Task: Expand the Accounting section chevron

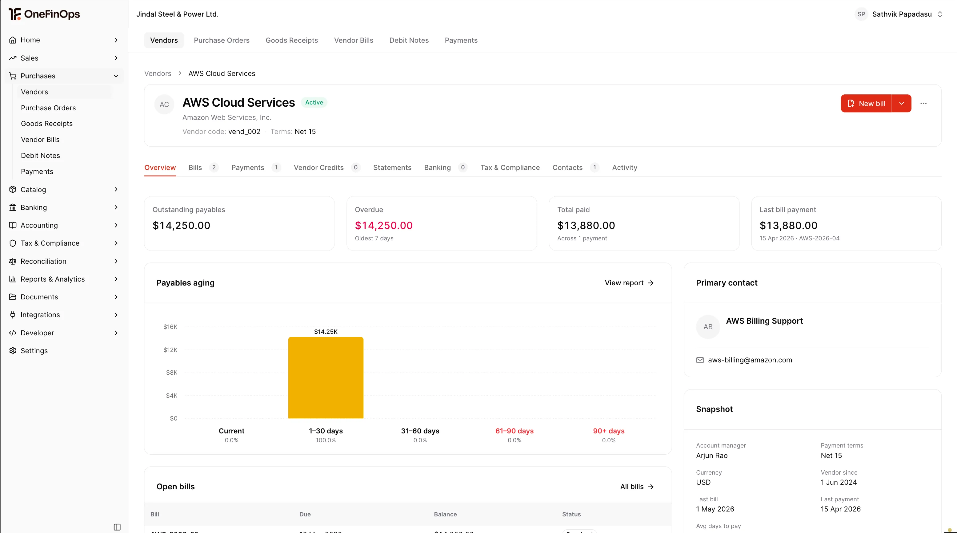Action: pos(116,225)
